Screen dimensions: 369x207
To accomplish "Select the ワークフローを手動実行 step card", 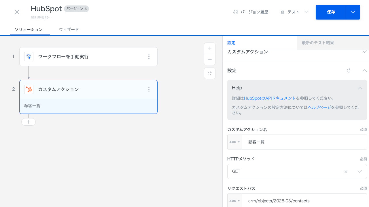I will [x=88, y=57].
